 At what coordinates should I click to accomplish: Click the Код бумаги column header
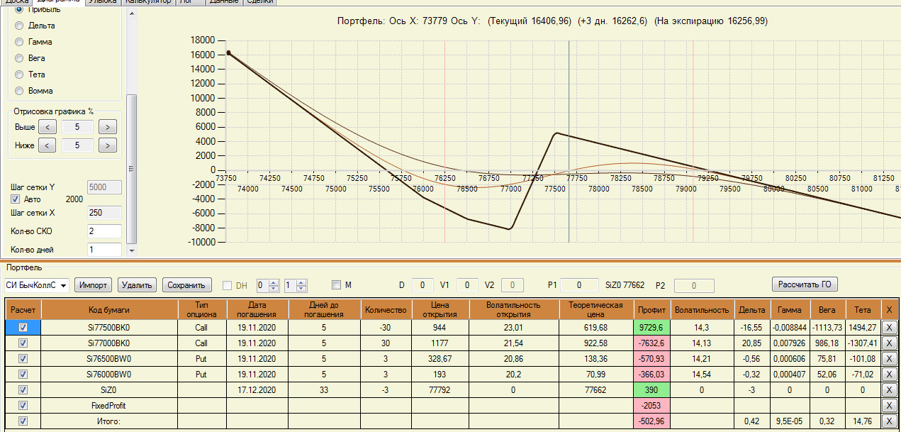[109, 310]
